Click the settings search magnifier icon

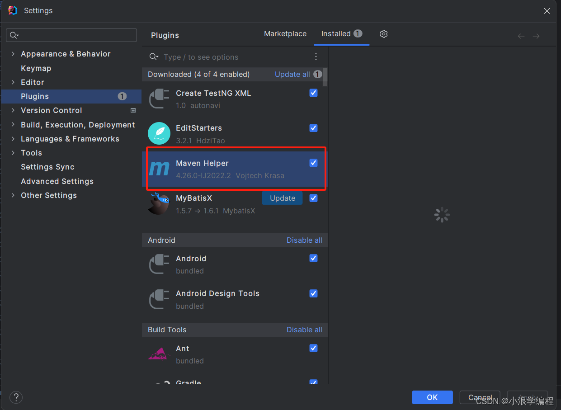tap(14, 35)
